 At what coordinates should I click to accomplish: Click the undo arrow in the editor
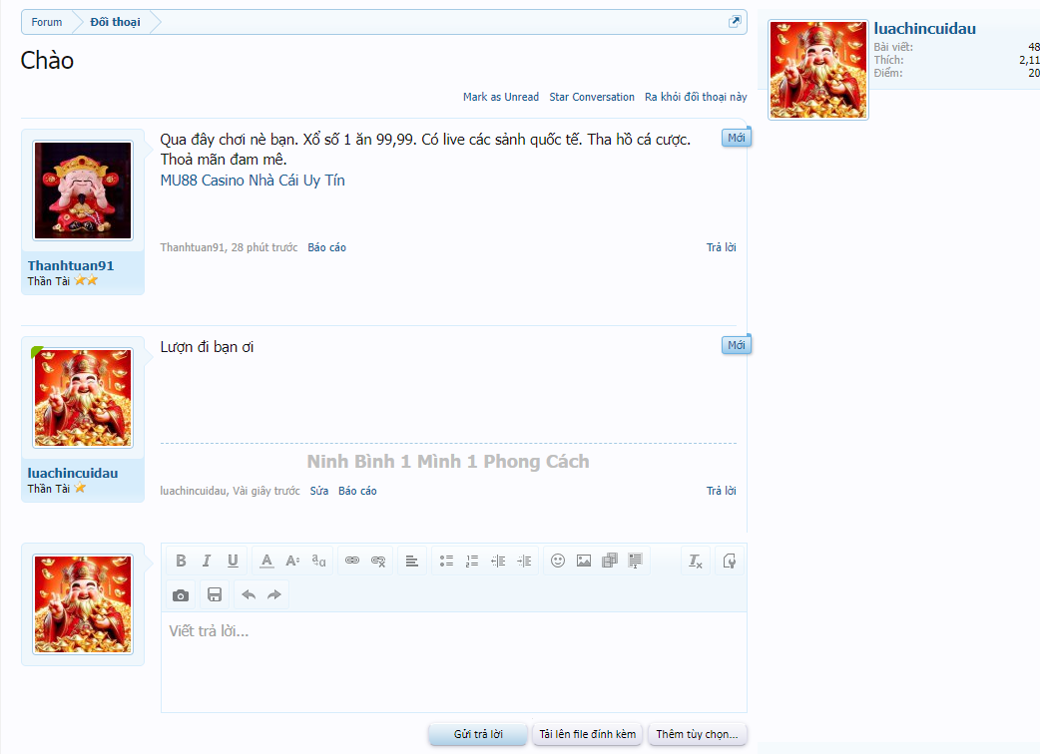pyautogui.click(x=249, y=594)
